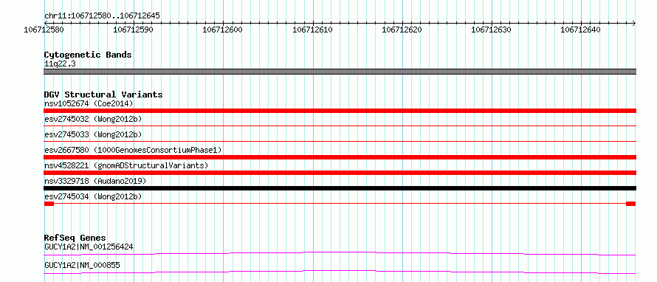Click the nsv1052674 (Coe2014) label
Image resolution: width=657 pixels, height=282 pixels.
[89, 103]
